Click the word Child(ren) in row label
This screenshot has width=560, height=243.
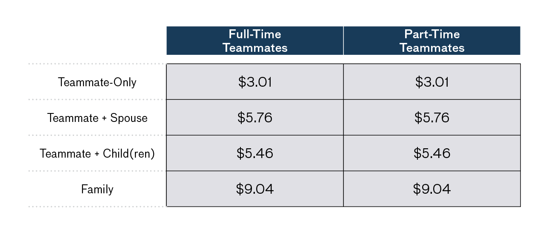click(x=129, y=153)
